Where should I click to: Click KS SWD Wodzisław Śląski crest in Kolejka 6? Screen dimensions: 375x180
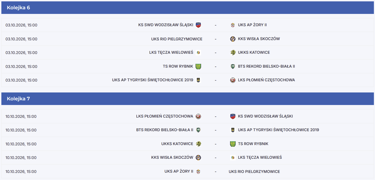point(198,25)
